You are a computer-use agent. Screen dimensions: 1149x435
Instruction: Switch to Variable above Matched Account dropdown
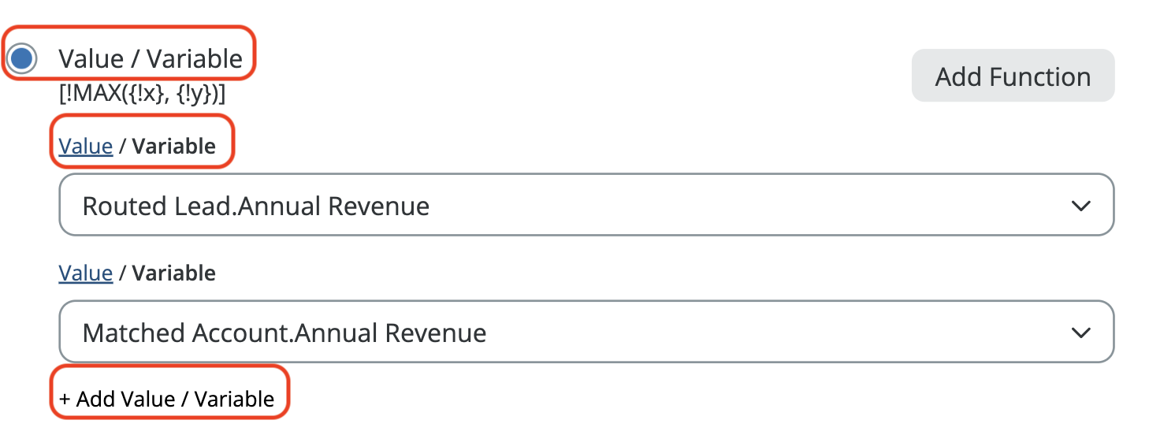pyautogui.click(x=173, y=273)
